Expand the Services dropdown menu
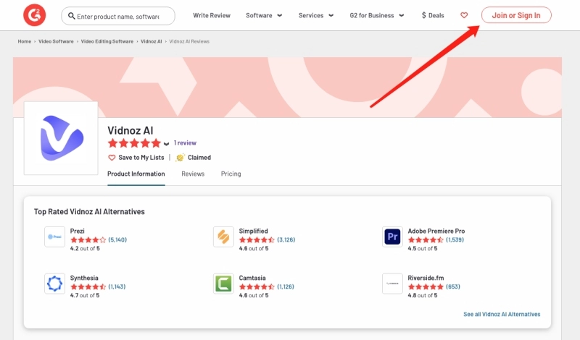The image size is (580, 340). (315, 15)
